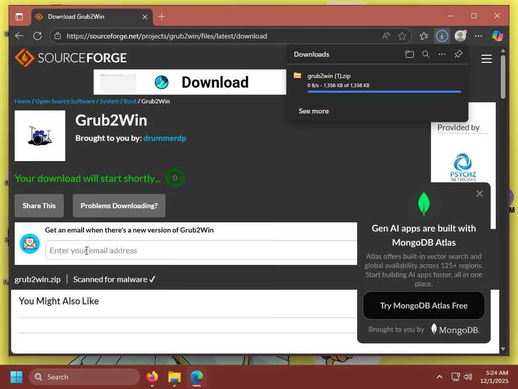This screenshot has height=389, width=518.
Task: Visit the drummerdp author profile link
Action: coord(164,138)
